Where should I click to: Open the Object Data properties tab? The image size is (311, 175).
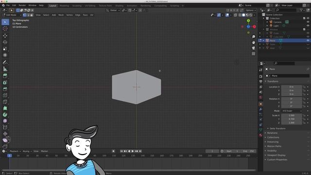coord(260,130)
